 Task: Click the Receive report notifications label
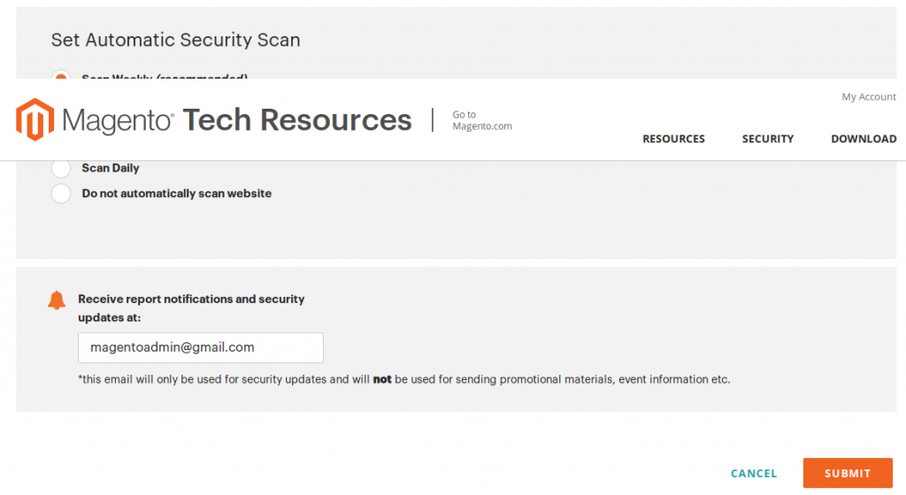click(x=191, y=308)
